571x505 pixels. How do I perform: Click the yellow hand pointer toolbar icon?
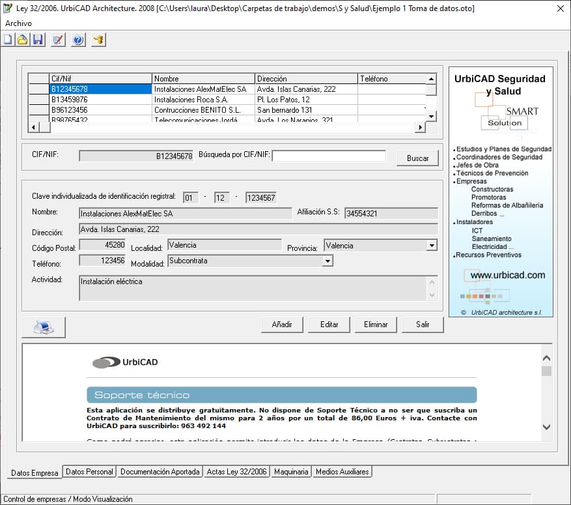click(98, 40)
